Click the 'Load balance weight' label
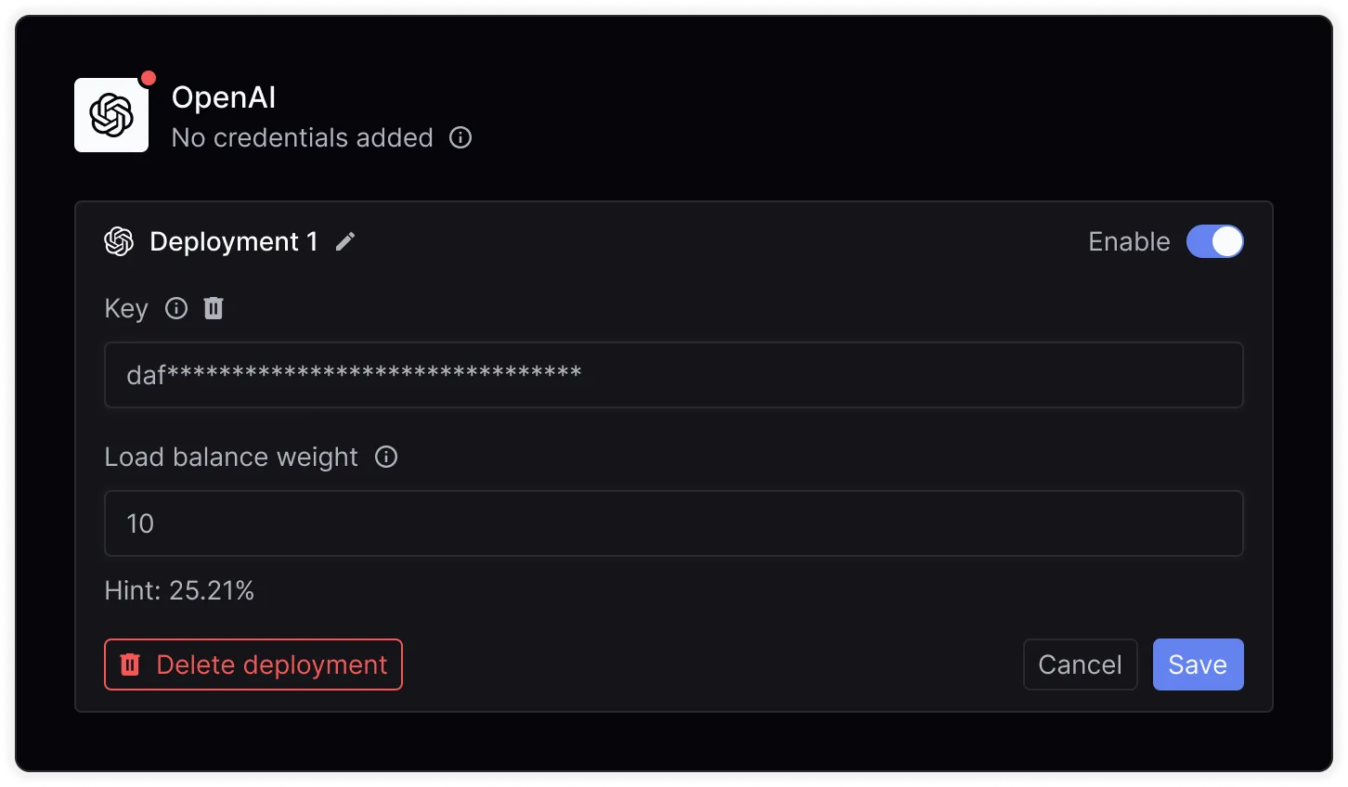 pos(231,457)
